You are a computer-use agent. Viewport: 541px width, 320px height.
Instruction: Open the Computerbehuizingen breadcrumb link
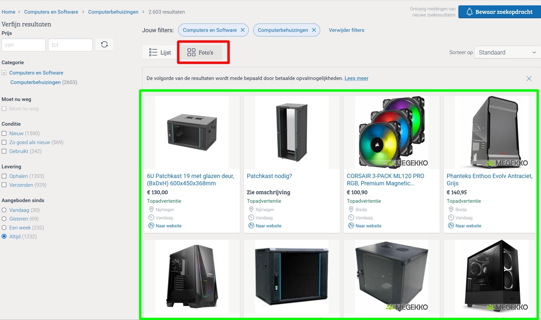click(x=113, y=12)
